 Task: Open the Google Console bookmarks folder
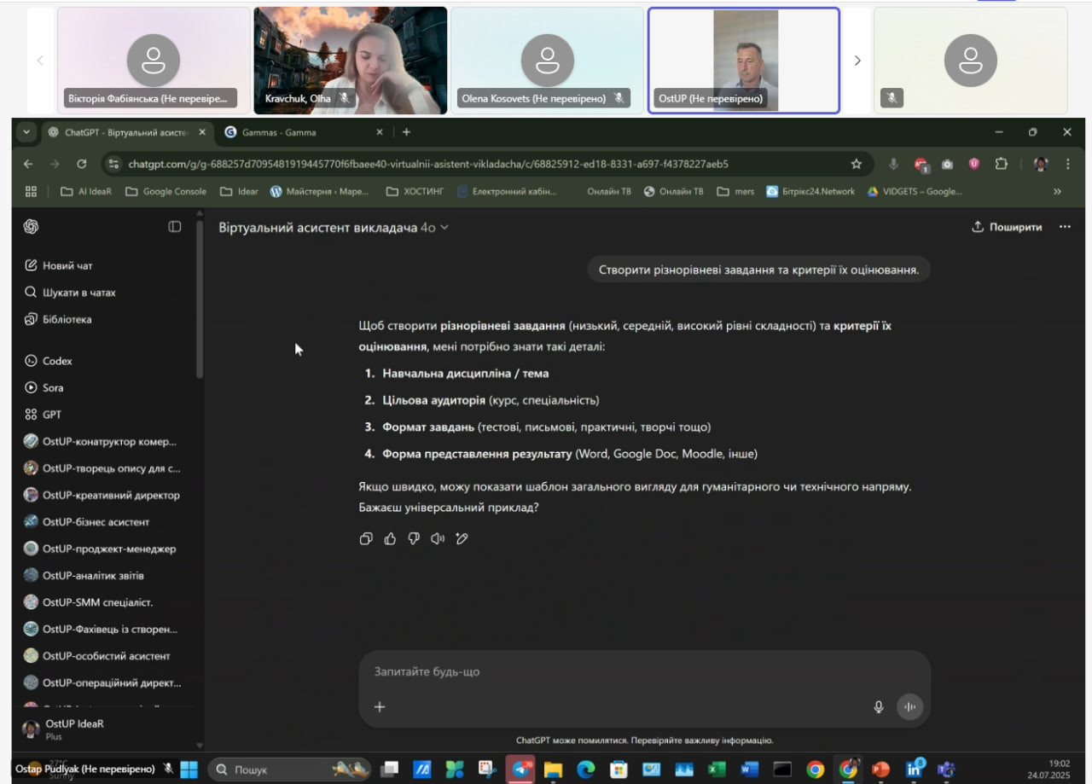pyautogui.click(x=166, y=191)
